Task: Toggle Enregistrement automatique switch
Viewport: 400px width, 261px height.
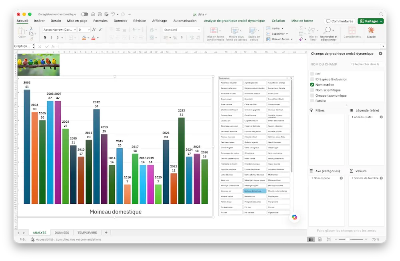Action: pos(85,14)
